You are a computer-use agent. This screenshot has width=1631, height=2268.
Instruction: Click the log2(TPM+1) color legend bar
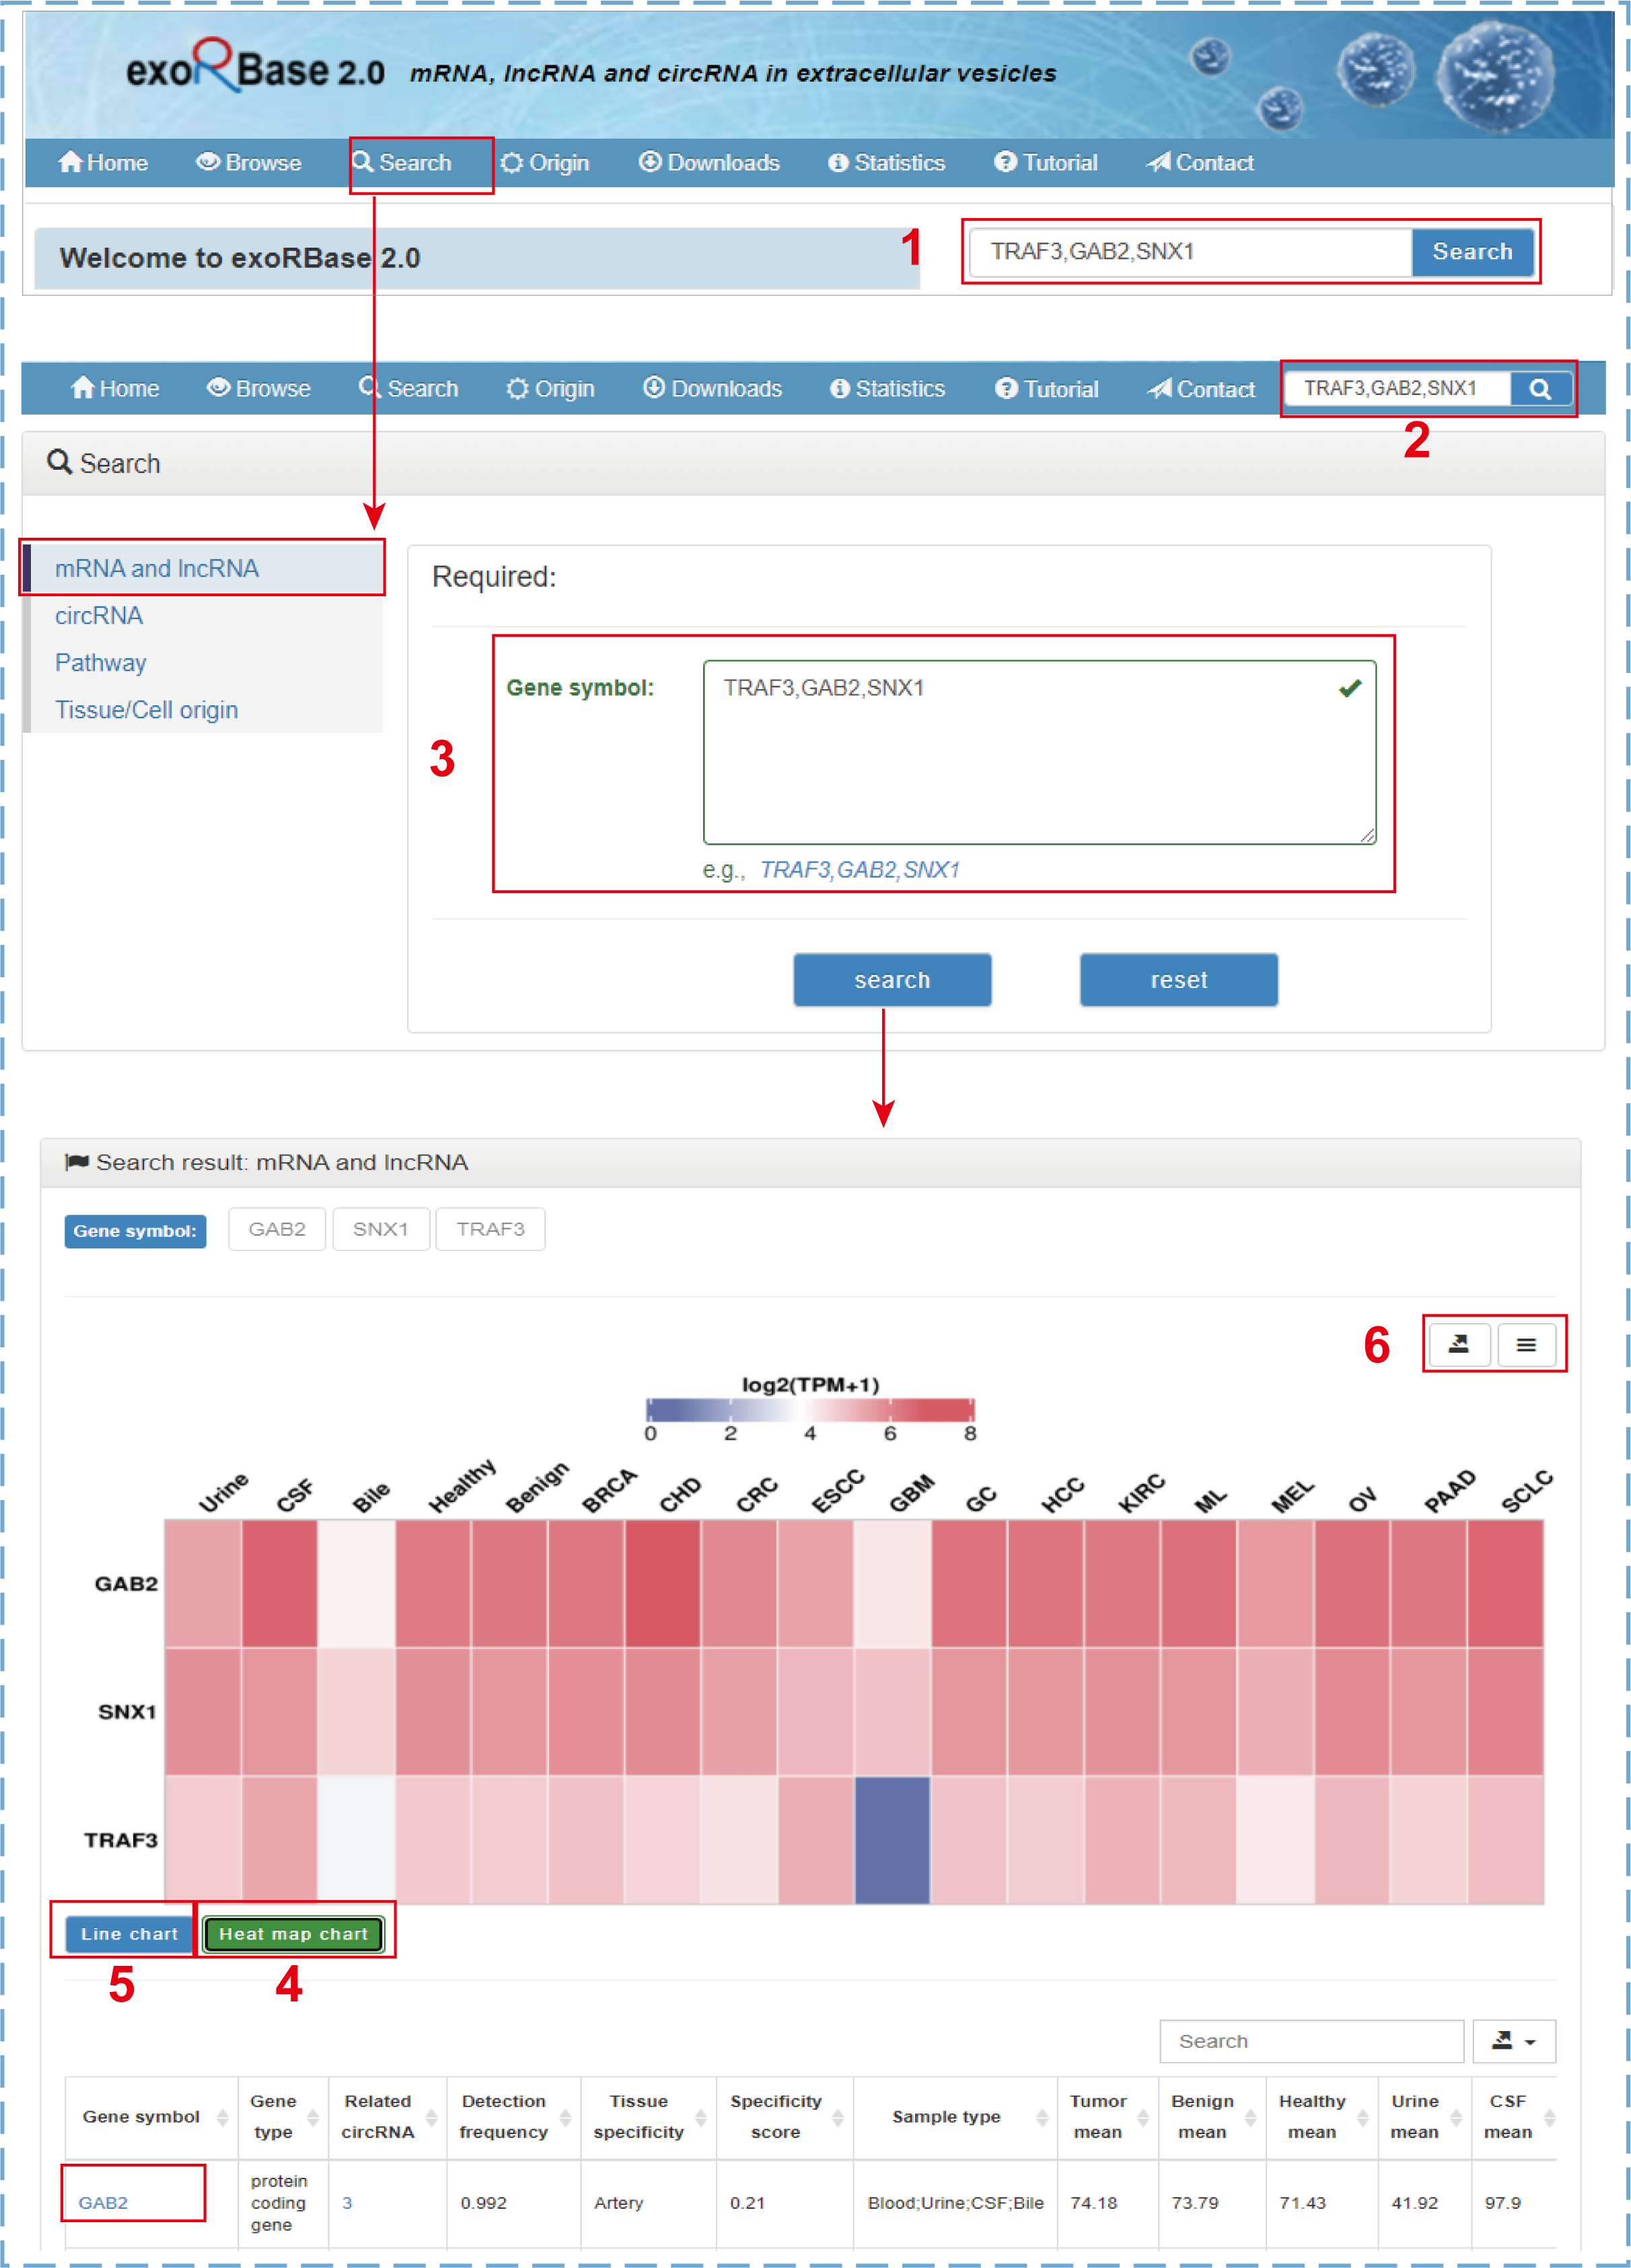click(x=810, y=1409)
